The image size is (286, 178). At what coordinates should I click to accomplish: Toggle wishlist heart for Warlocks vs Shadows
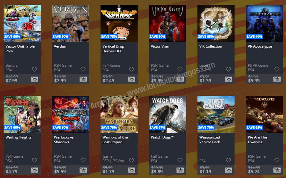[x=83, y=160]
